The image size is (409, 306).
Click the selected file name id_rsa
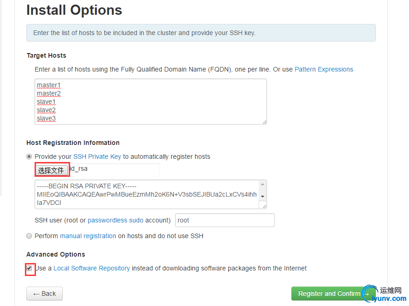(78, 169)
